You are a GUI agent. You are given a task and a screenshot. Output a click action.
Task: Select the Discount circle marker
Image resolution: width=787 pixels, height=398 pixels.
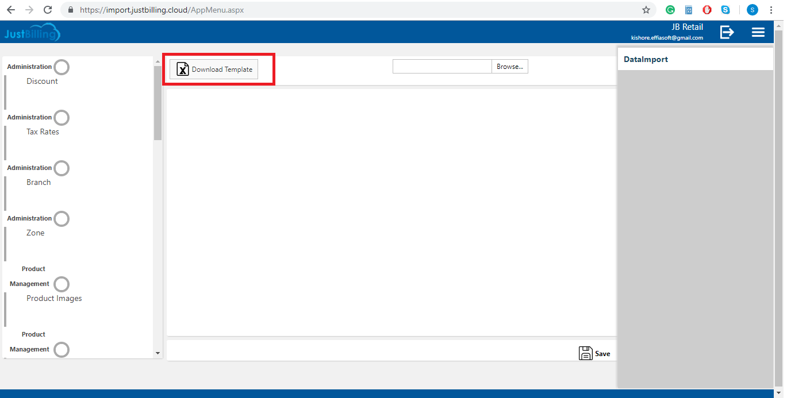pos(62,67)
